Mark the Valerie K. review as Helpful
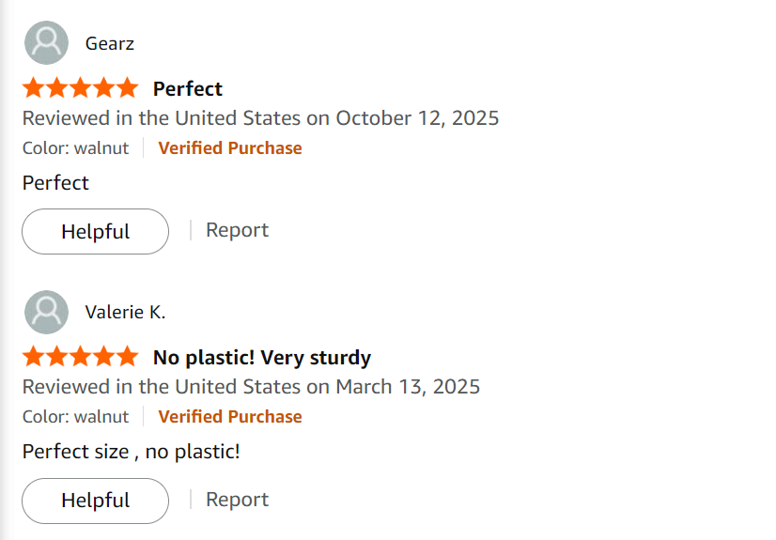The width and height of the screenshot is (776, 540). click(x=95, y=501)
